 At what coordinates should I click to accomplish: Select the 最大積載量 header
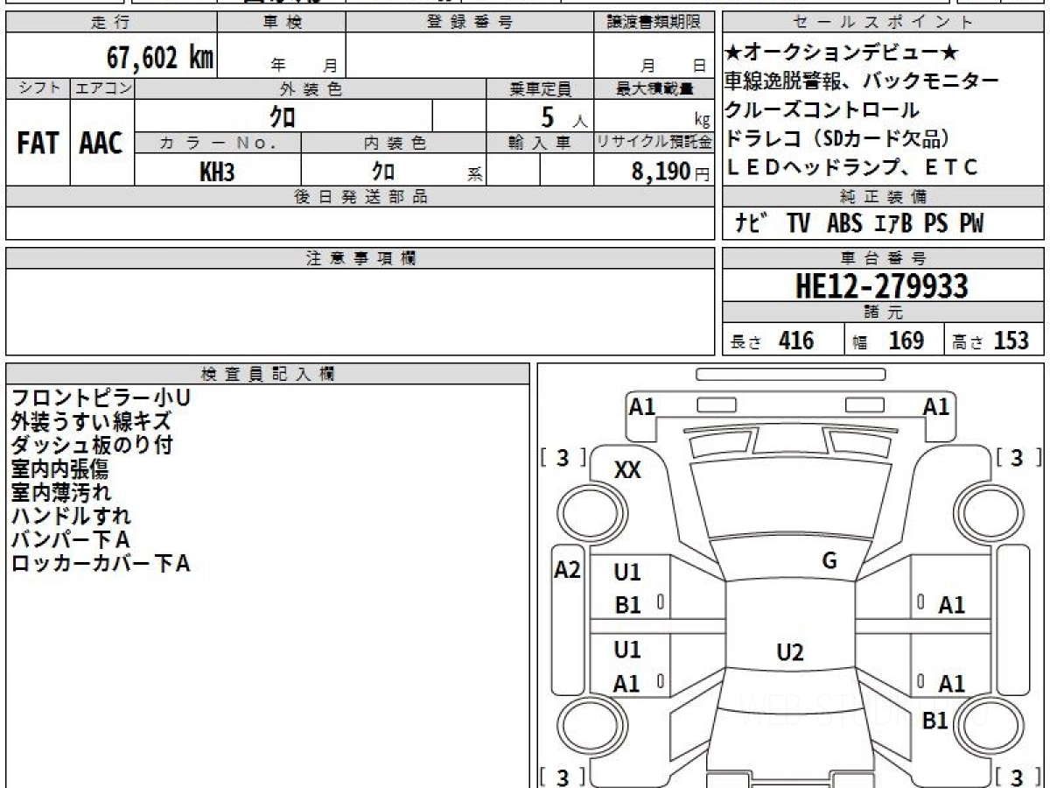pos(654,88)
